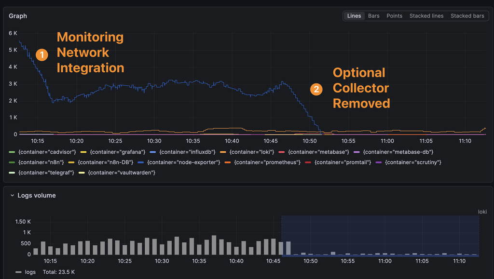Toggle vaultwarden series in legend
494x279 pixels.
pyautogui.click(x=122, y=173)
